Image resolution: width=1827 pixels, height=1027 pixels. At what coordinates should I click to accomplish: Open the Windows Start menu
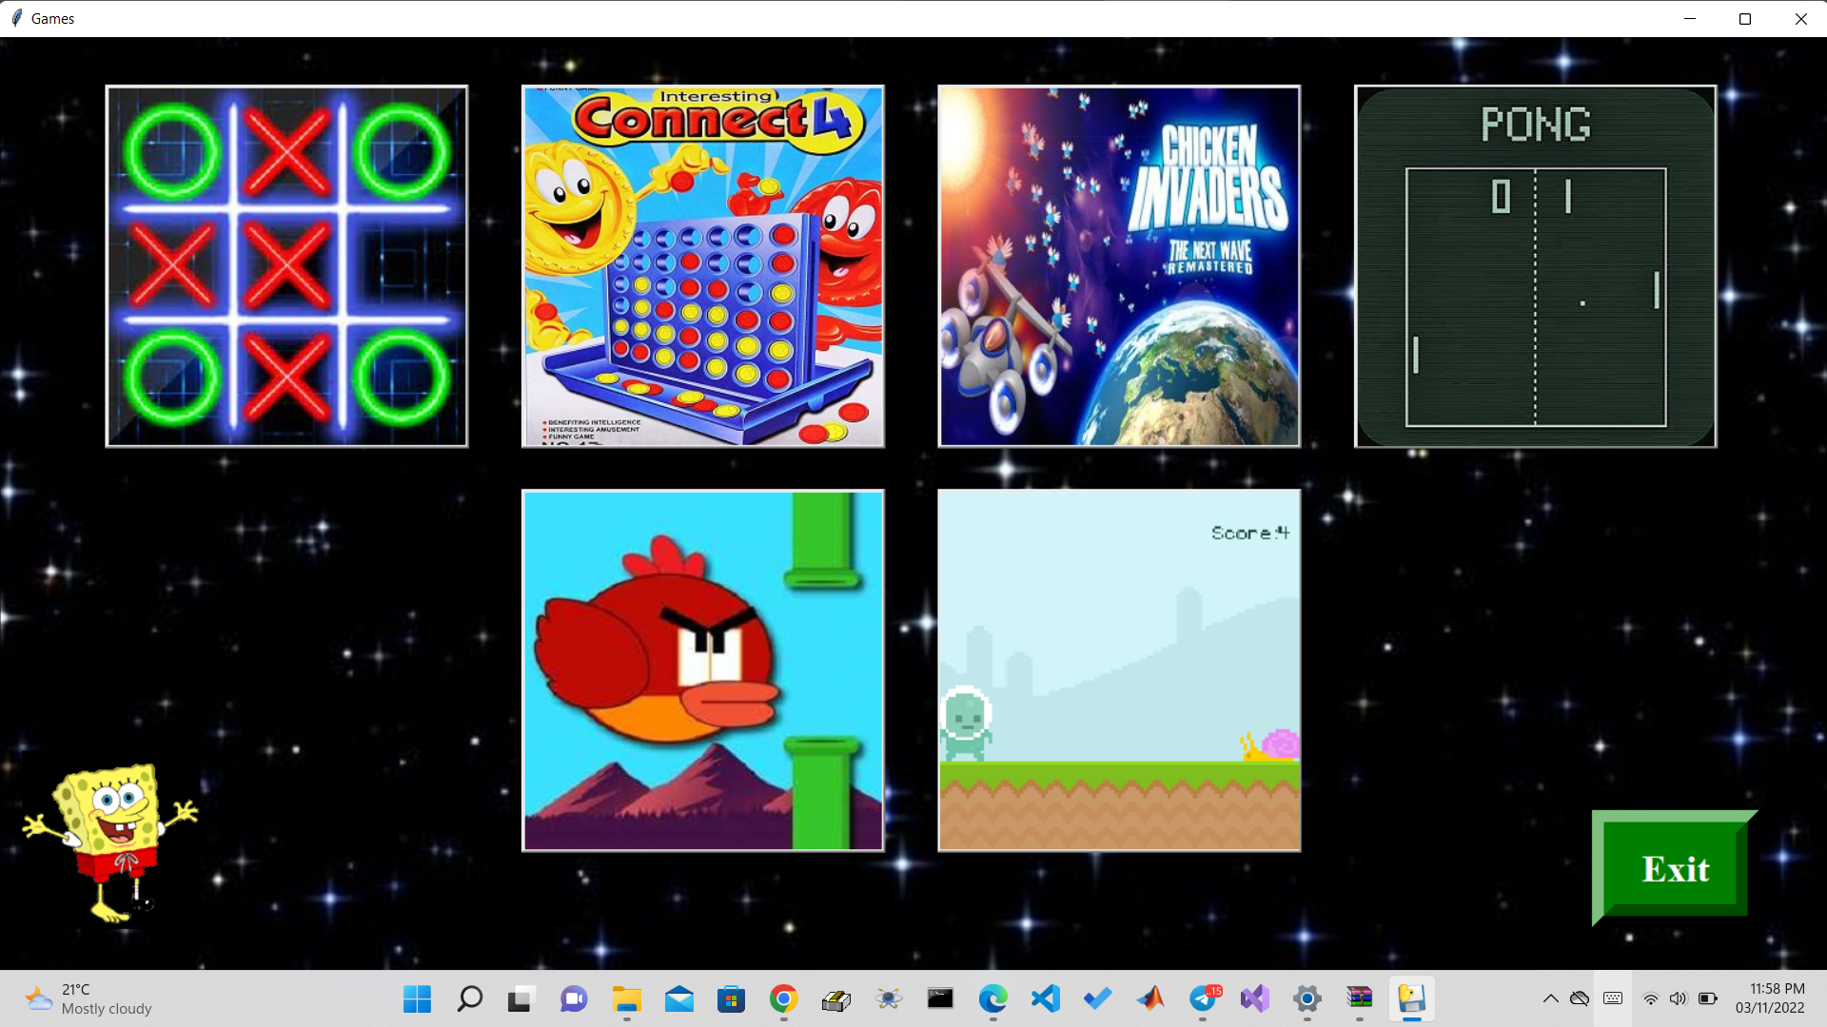click(x=417, y=998)
